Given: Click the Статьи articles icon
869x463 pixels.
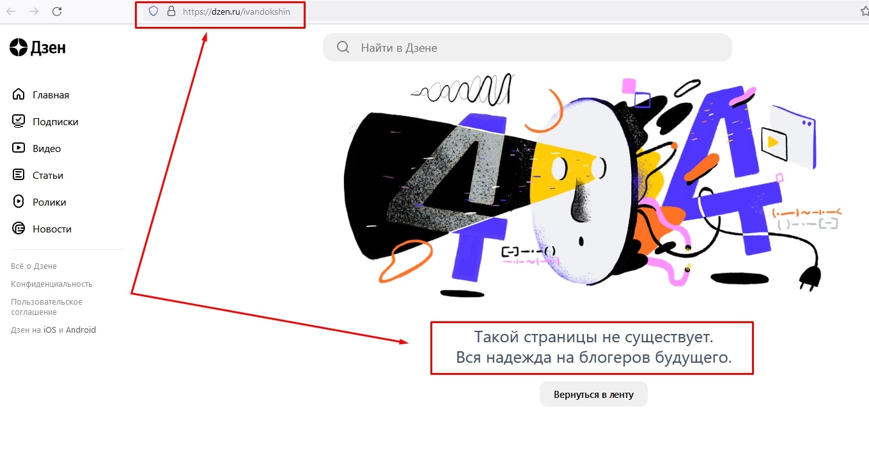Looking at the screenshot, I should click(19, 175).
